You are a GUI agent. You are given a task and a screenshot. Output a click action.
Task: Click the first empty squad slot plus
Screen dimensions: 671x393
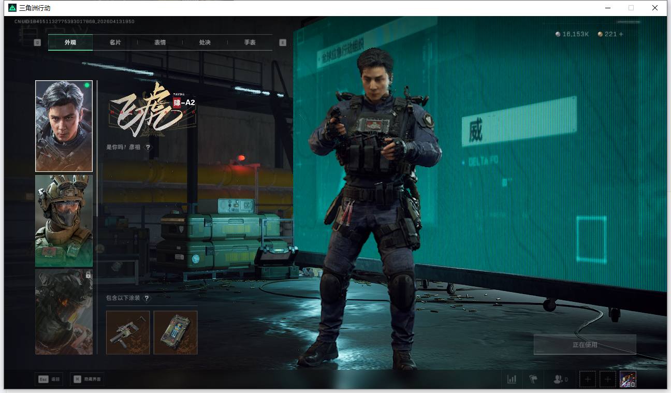(x=588, y=380)
